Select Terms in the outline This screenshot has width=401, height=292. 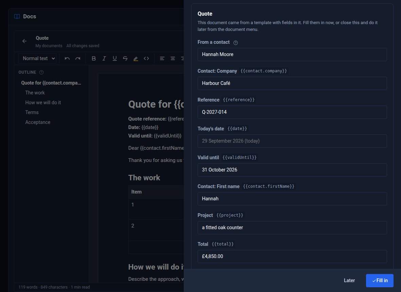[x=32, y=112]
